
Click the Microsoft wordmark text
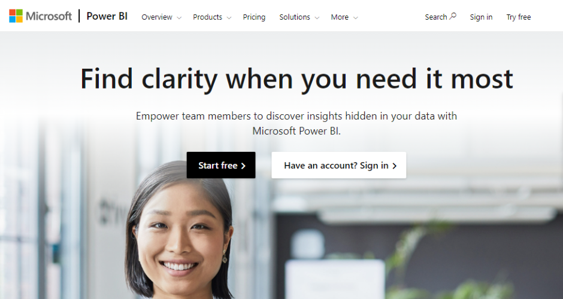pyautogui.click(x=49, y=17)
